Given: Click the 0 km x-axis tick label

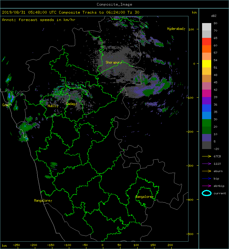Looking at the screenshot, I should 102,245.
